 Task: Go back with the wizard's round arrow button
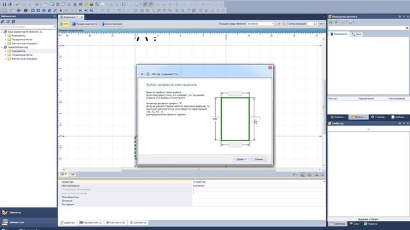142,74
